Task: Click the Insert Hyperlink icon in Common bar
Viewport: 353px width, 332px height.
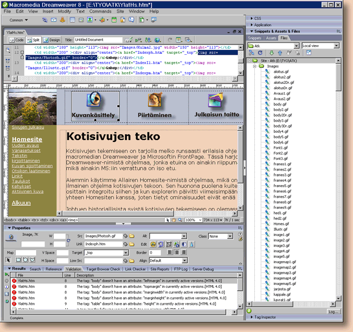Action: tap(45, 20)
